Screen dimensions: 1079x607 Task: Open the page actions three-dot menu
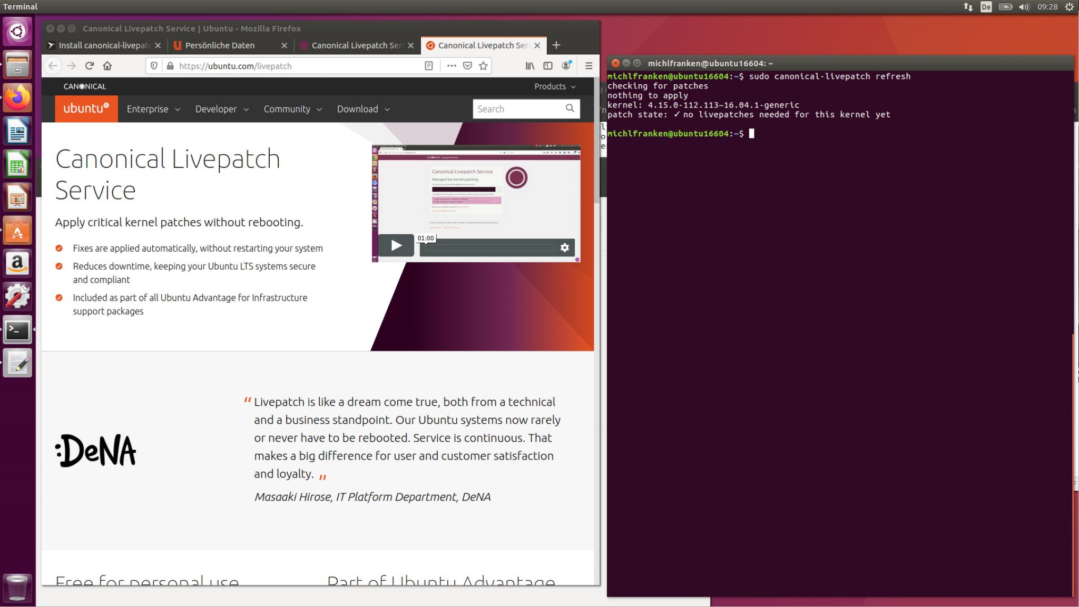point(452,66)
